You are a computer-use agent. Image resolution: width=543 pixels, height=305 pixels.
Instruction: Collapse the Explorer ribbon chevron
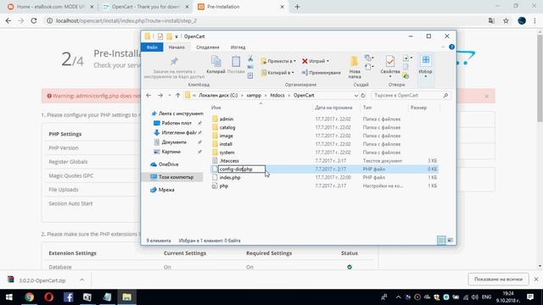pos(443,47)
